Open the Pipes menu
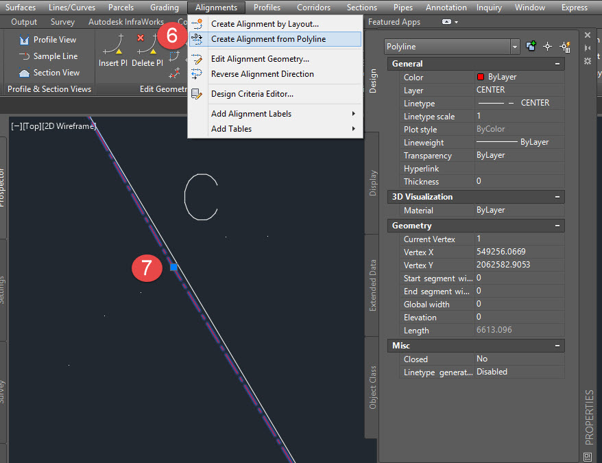The image size is (602, 463). click(x=402, y=8)
